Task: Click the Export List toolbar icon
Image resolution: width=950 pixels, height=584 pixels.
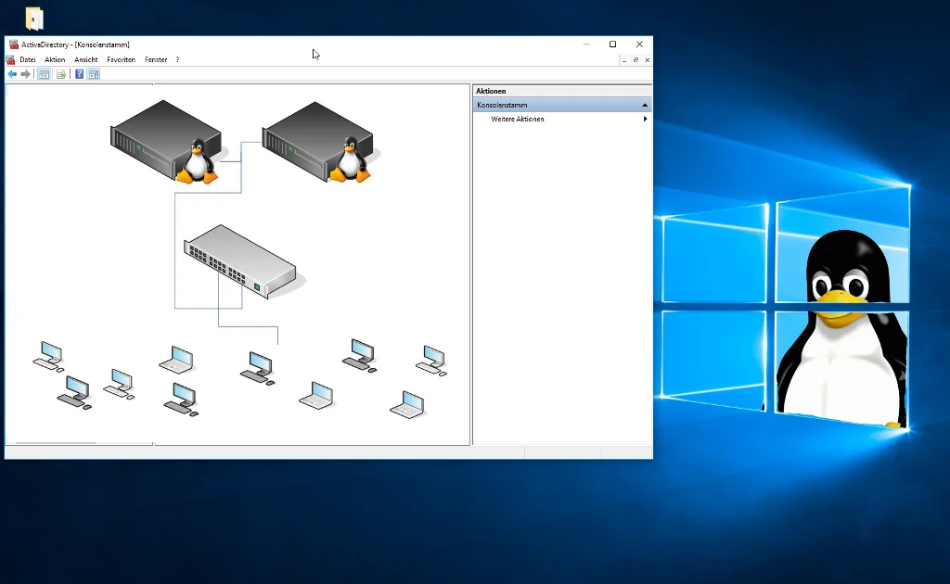Action: pos(61,74)
